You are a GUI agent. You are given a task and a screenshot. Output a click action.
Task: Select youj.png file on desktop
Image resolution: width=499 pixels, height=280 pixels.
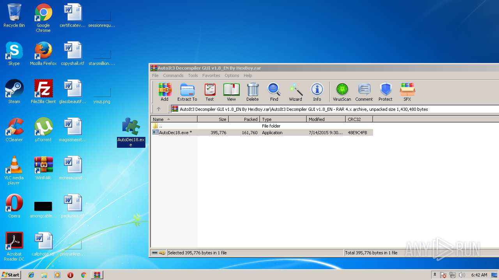(102, 96)
